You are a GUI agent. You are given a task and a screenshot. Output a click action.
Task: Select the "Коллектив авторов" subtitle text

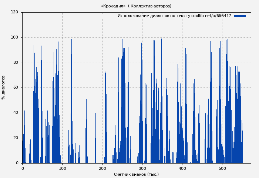pyautogui.click(x=151, y=6)
